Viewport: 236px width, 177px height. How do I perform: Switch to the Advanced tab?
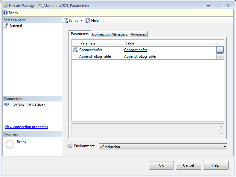tap(138, 34)
